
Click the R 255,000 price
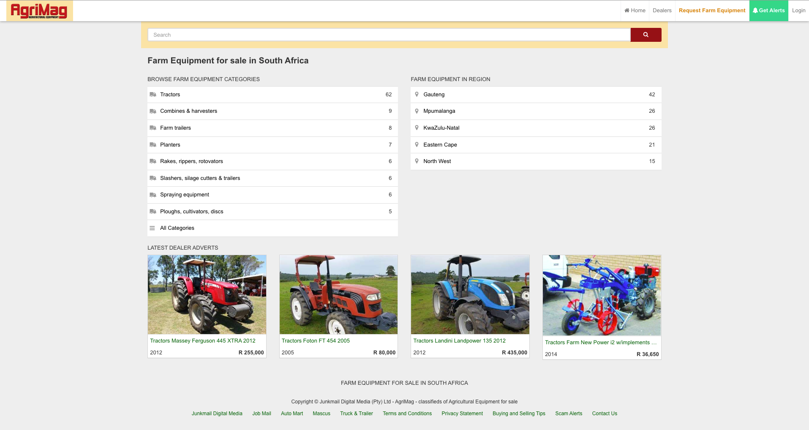pos(251,353)
